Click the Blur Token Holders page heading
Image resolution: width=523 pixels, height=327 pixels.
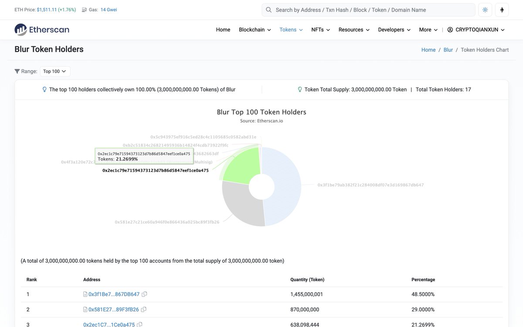[49, 49]
